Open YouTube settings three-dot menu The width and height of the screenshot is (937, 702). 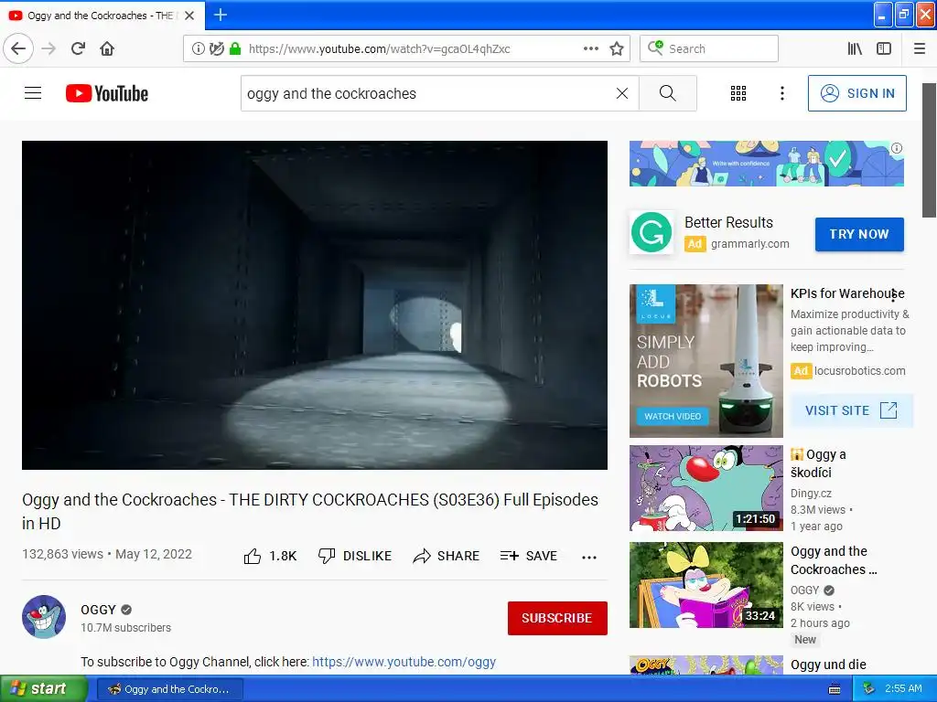tap(781, 93)
